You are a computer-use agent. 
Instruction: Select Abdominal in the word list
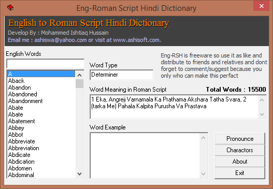(41, 175)
